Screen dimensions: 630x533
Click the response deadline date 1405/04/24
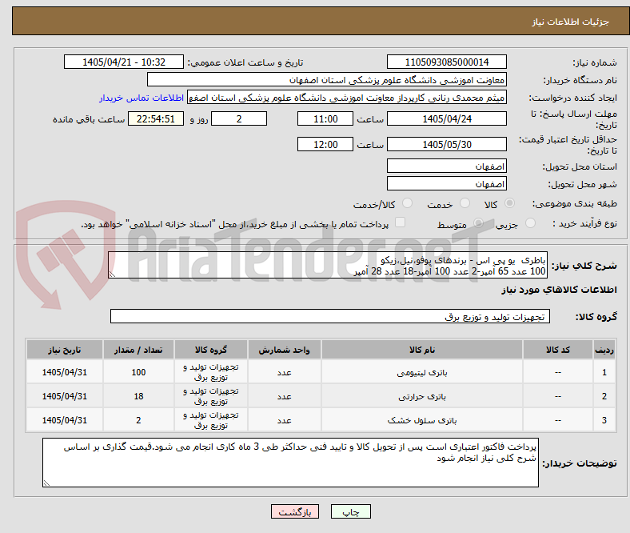[x=447, y=118]
